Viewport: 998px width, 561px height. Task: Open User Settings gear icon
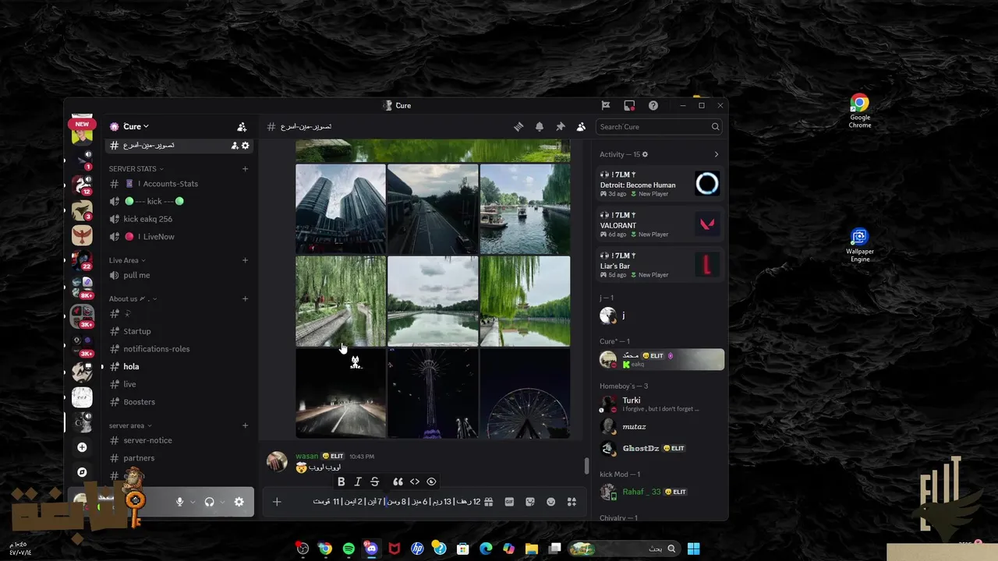tap(239, 502)
